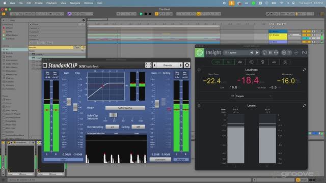Click the Insight reset meters icon
This screenshot has height=183, width=326.
[x=276, y=53]
